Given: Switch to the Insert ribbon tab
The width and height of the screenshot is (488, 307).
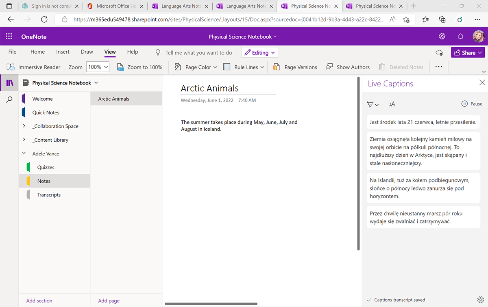Looking at the screenshot, I should (63, 52).
